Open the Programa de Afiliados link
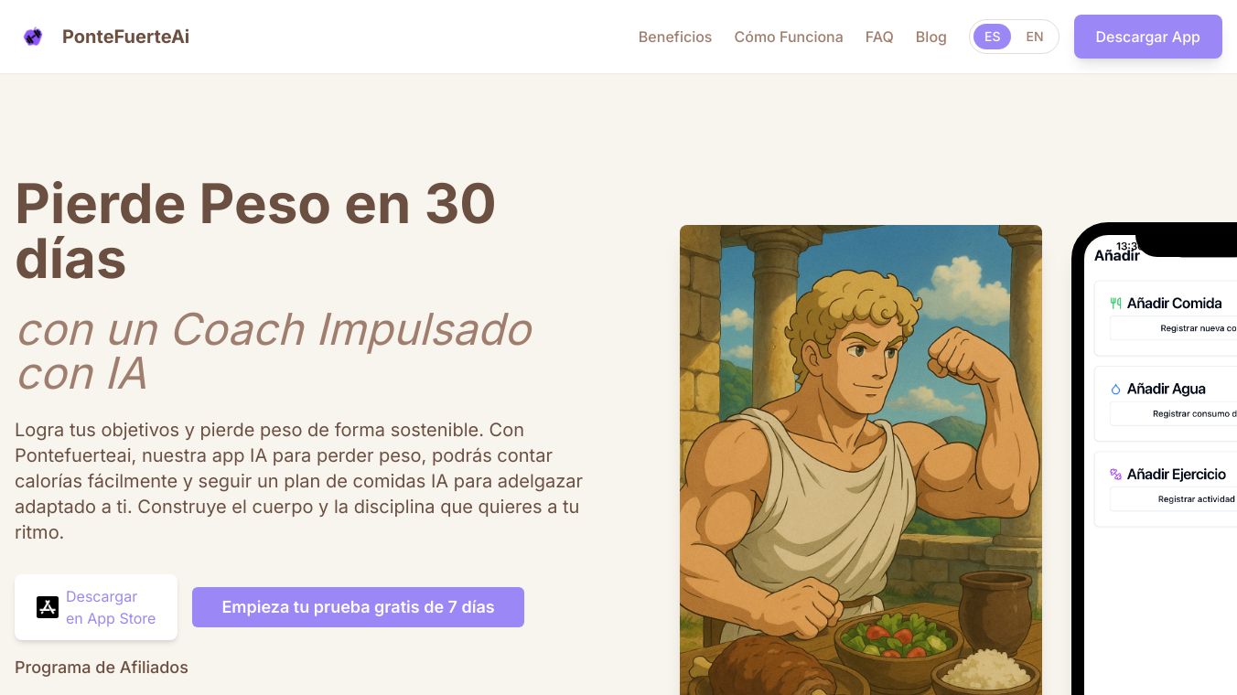This screenshot has height=695, width=1237. 102,668
